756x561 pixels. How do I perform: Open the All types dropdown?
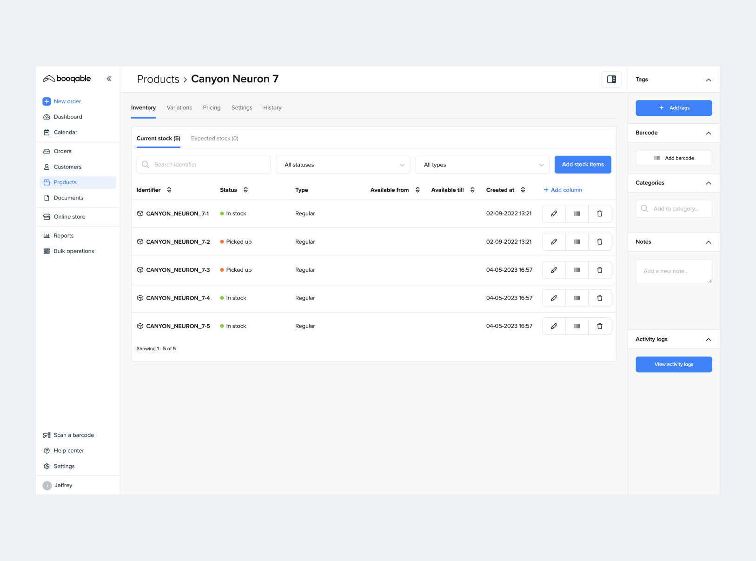point(482,164)
